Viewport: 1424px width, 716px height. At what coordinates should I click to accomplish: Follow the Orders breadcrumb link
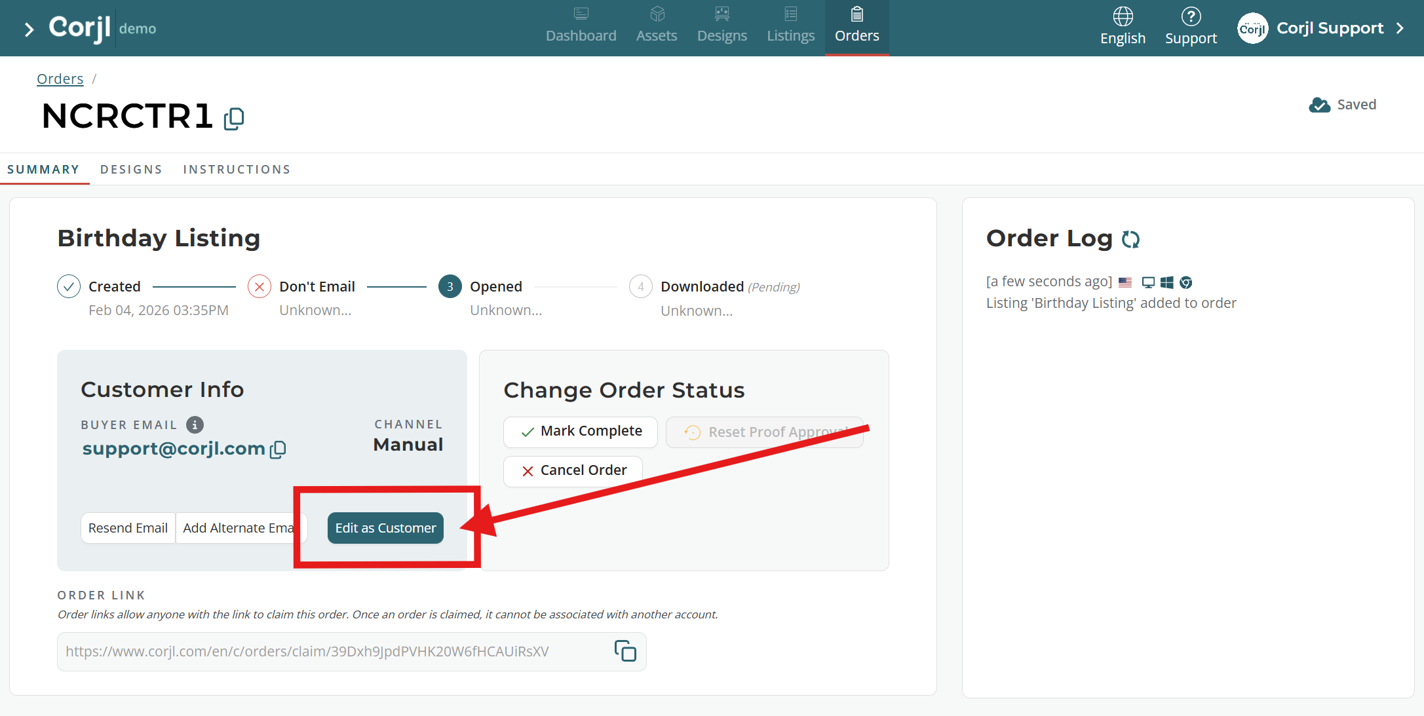click(60, 79)
